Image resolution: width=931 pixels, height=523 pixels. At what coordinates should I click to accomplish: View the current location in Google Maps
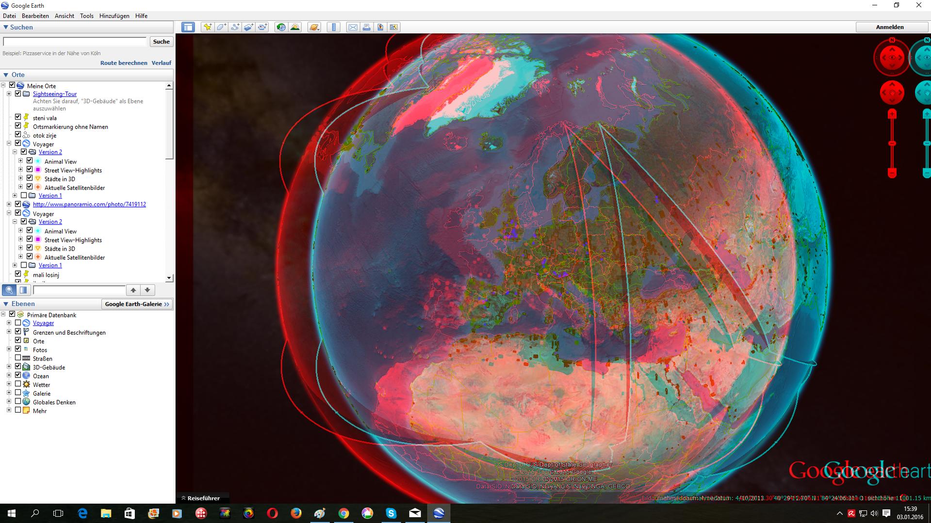click(393, 27)
